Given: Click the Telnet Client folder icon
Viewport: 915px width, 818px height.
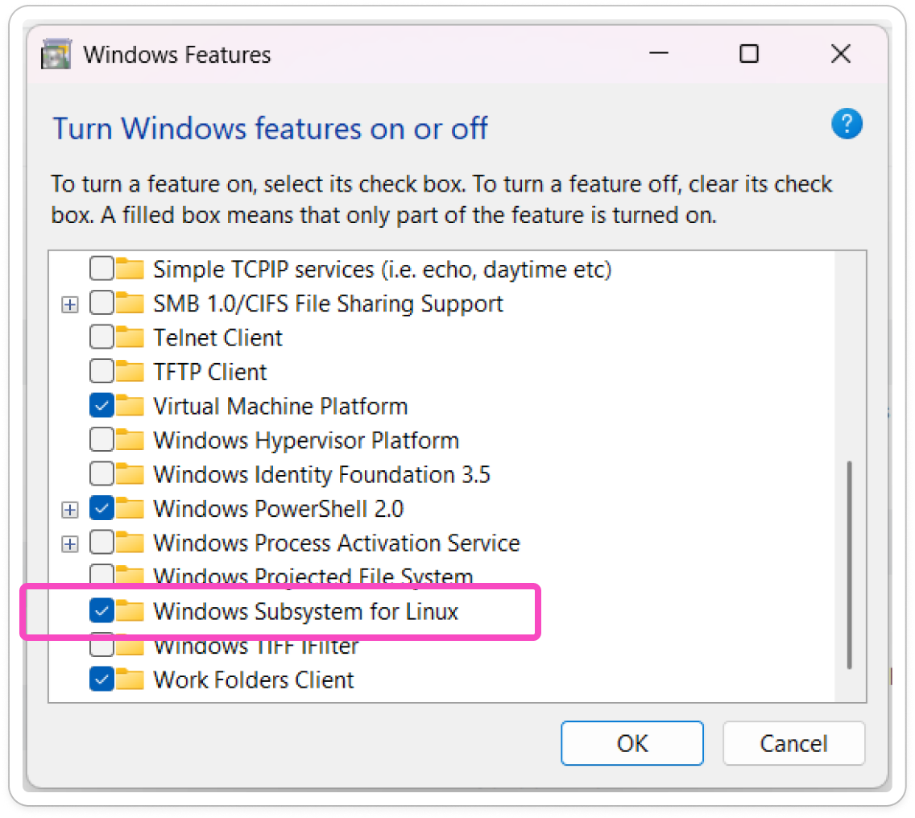Looking at the screenshot, I should click(x=129, y=337).
